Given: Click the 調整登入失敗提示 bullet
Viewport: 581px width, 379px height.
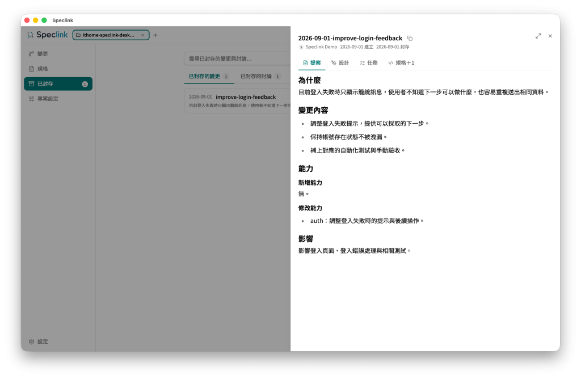Looking at the screenshot, I should (369, 123).
